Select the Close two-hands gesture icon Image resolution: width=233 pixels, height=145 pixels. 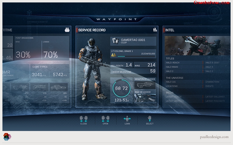84,119
